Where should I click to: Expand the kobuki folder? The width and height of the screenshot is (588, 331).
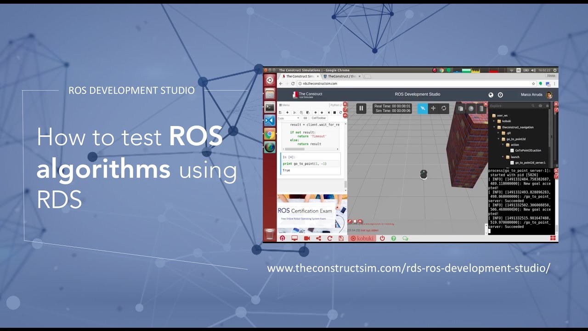pyautogui.click(x=494, y=121)
